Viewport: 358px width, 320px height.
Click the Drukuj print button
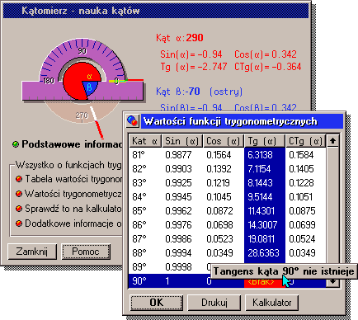coord(214,303)
